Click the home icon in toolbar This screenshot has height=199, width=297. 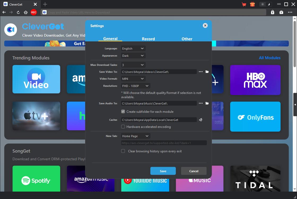tap(26, 12)
